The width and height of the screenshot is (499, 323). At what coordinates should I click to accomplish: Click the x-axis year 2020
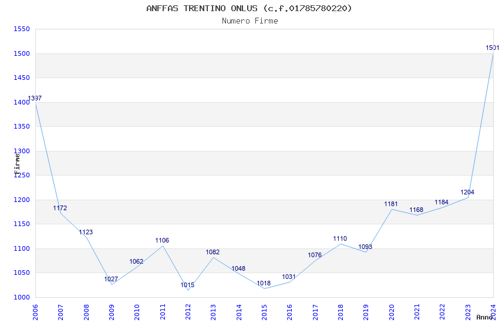(x=392, y=312)
